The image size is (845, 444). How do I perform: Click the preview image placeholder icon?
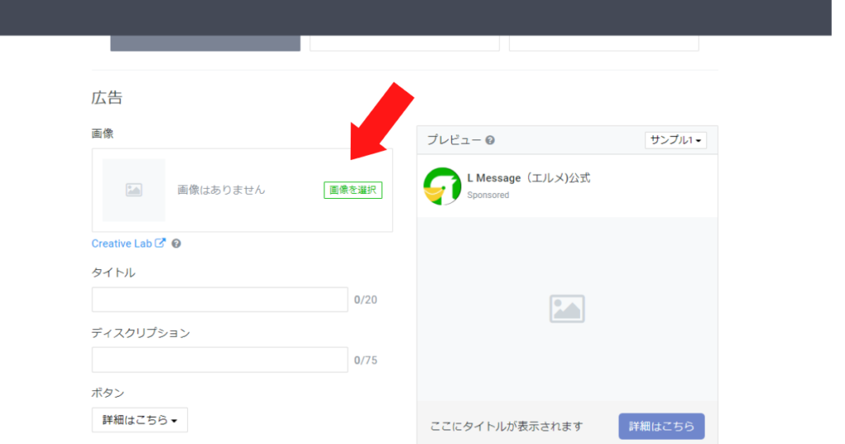coord(567,309)
